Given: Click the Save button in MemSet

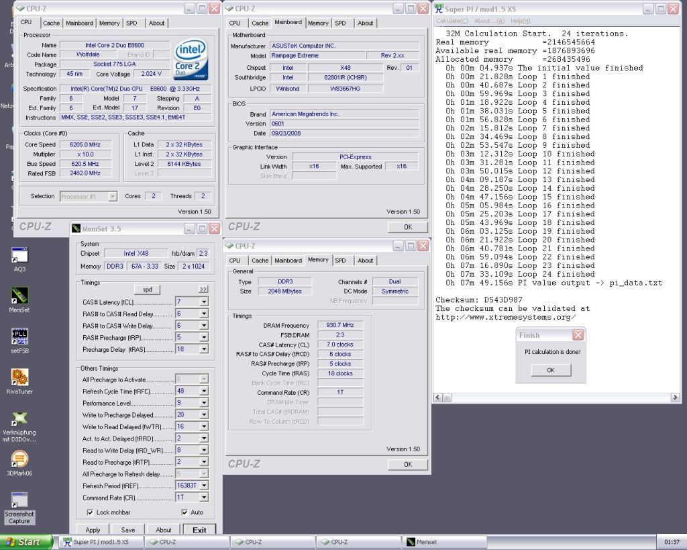Looking at the screenshot, I should click(x=128, y=530).
